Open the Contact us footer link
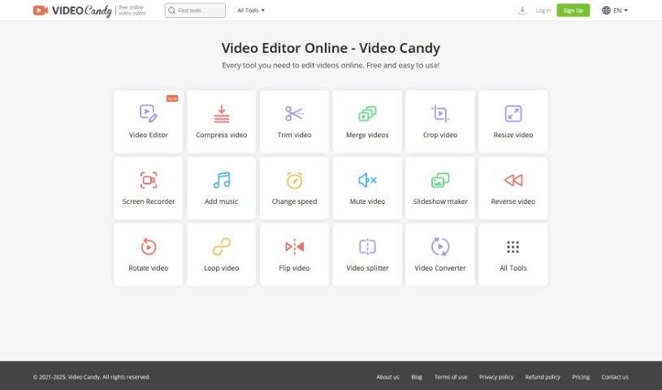662x390 pixels. pyautogui.click(x=615, y=377)
